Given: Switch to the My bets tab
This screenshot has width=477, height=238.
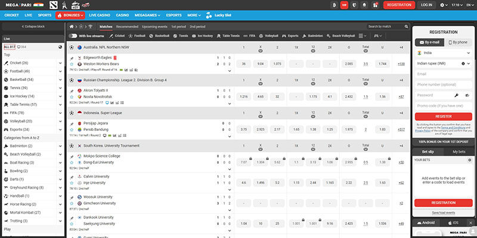Looking at the screenshot, I should click(x=459, y=152).
